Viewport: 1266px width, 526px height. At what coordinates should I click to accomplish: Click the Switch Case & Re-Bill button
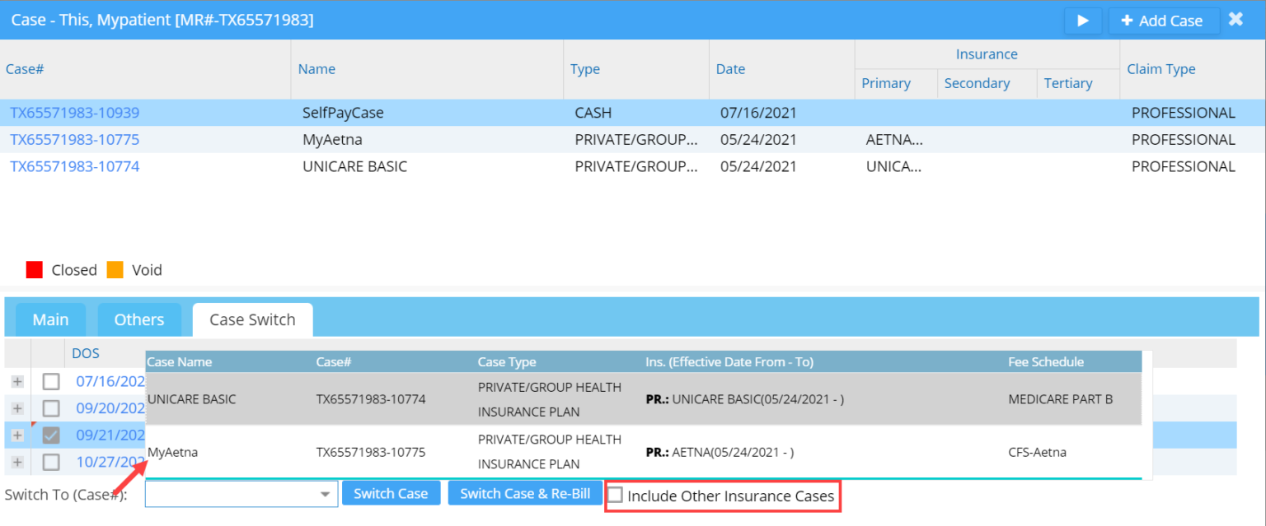point(525,492)
